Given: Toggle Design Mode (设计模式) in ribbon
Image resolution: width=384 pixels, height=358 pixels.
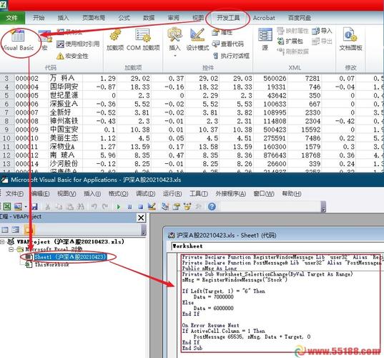Looking at the screenshot, I should [197, 40].
